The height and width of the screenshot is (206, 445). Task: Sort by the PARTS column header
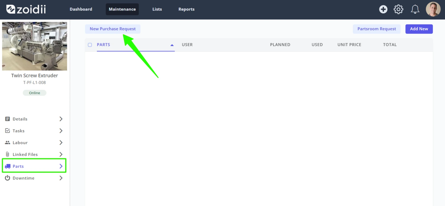pos(103,45)
